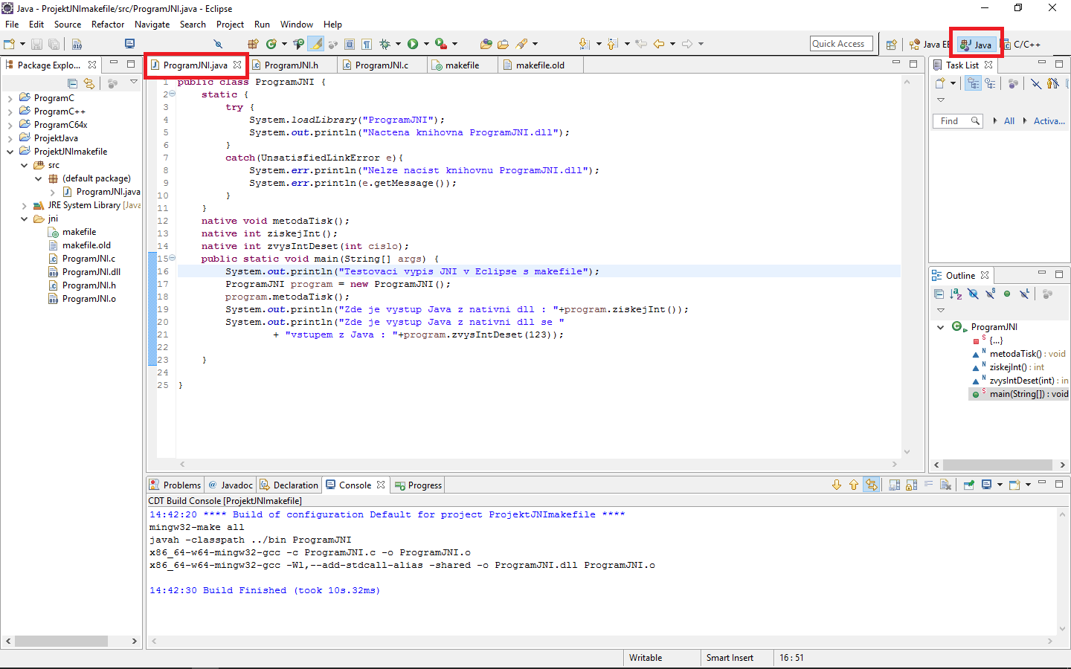Image resolution: width=1071 pixels, height=669 pixels.
Task: Open the Refactor menu
Action: [x=108, y=24]
